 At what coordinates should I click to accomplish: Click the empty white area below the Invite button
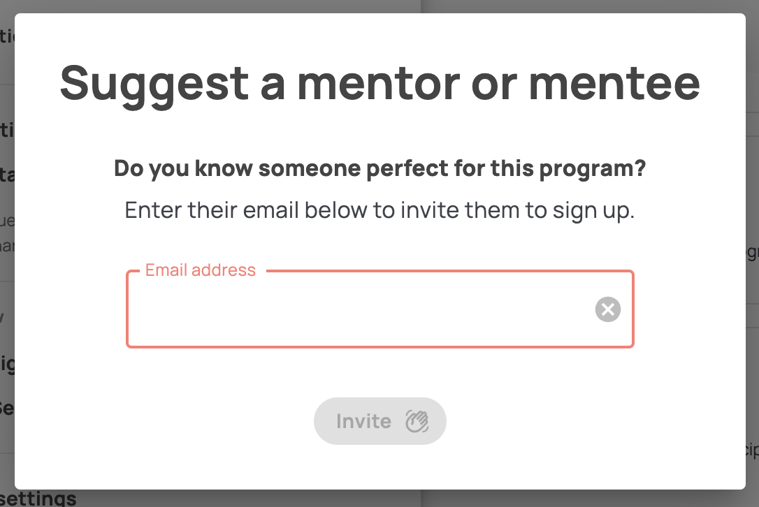[x=380, y=467]
